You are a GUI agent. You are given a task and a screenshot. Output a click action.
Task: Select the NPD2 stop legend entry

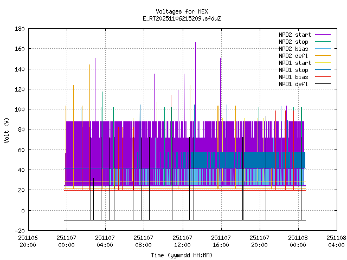click(x=293, y=42)
